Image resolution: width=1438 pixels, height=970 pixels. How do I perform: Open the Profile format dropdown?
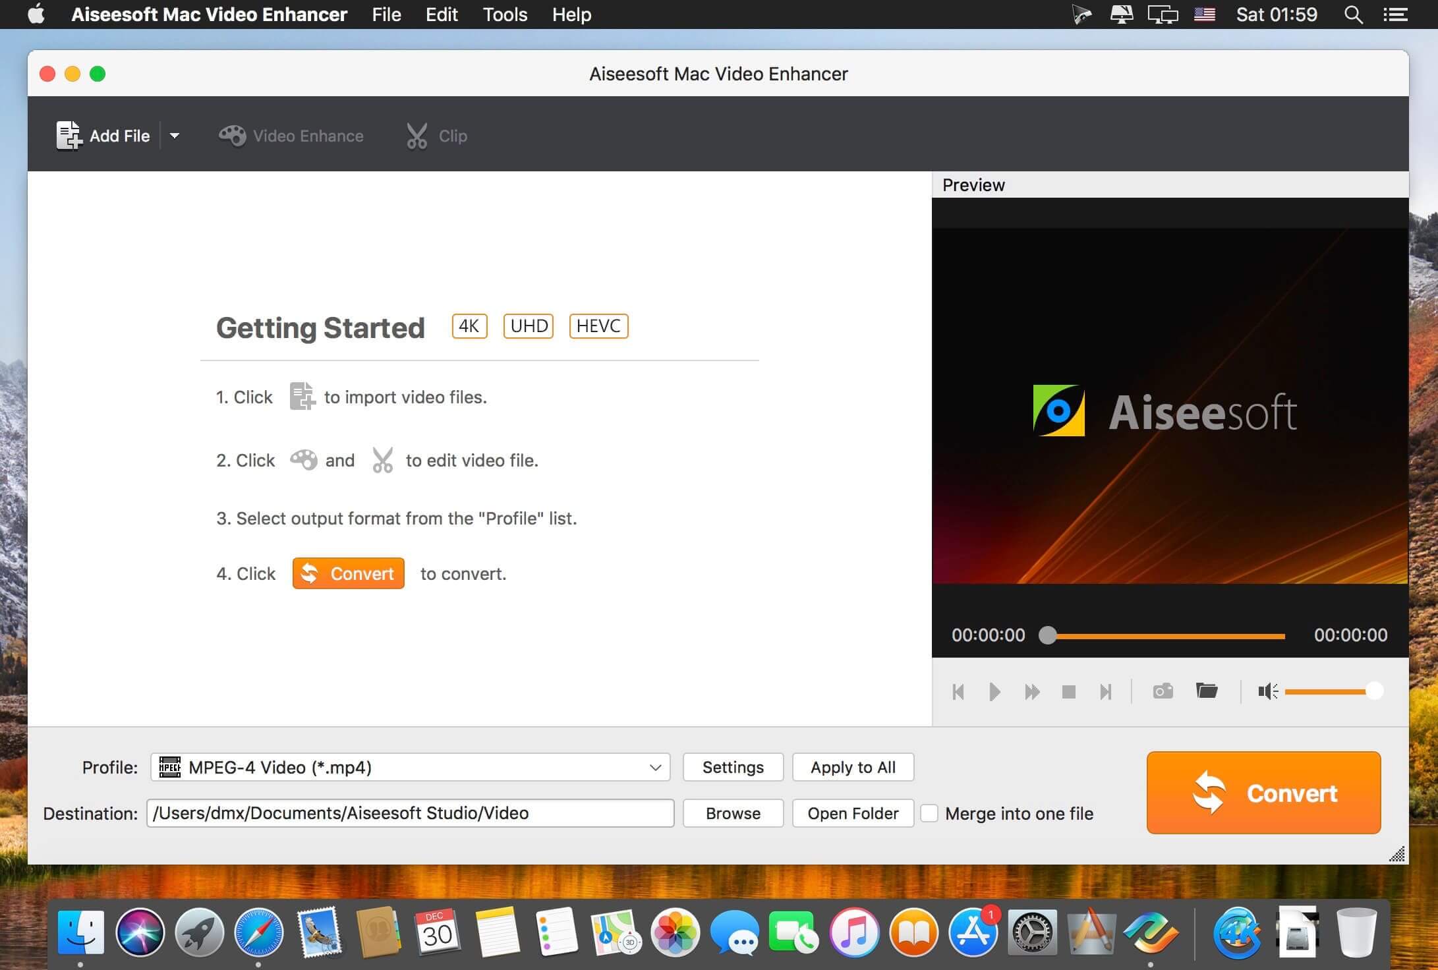click(410, 767)
